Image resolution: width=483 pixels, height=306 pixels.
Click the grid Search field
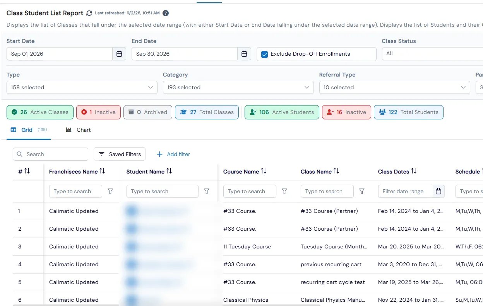51,154
